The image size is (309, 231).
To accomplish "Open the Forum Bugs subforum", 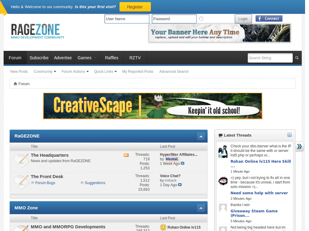I will click(x=45, y=183).
